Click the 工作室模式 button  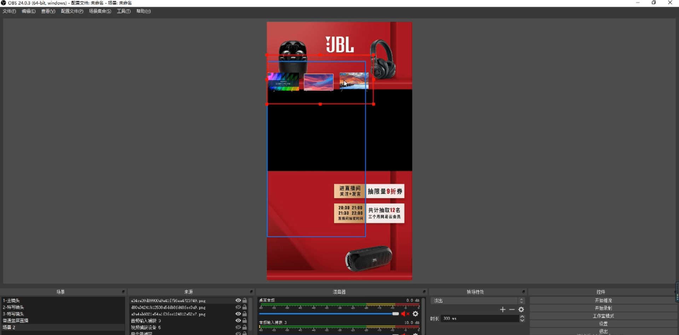pos(603,316)
